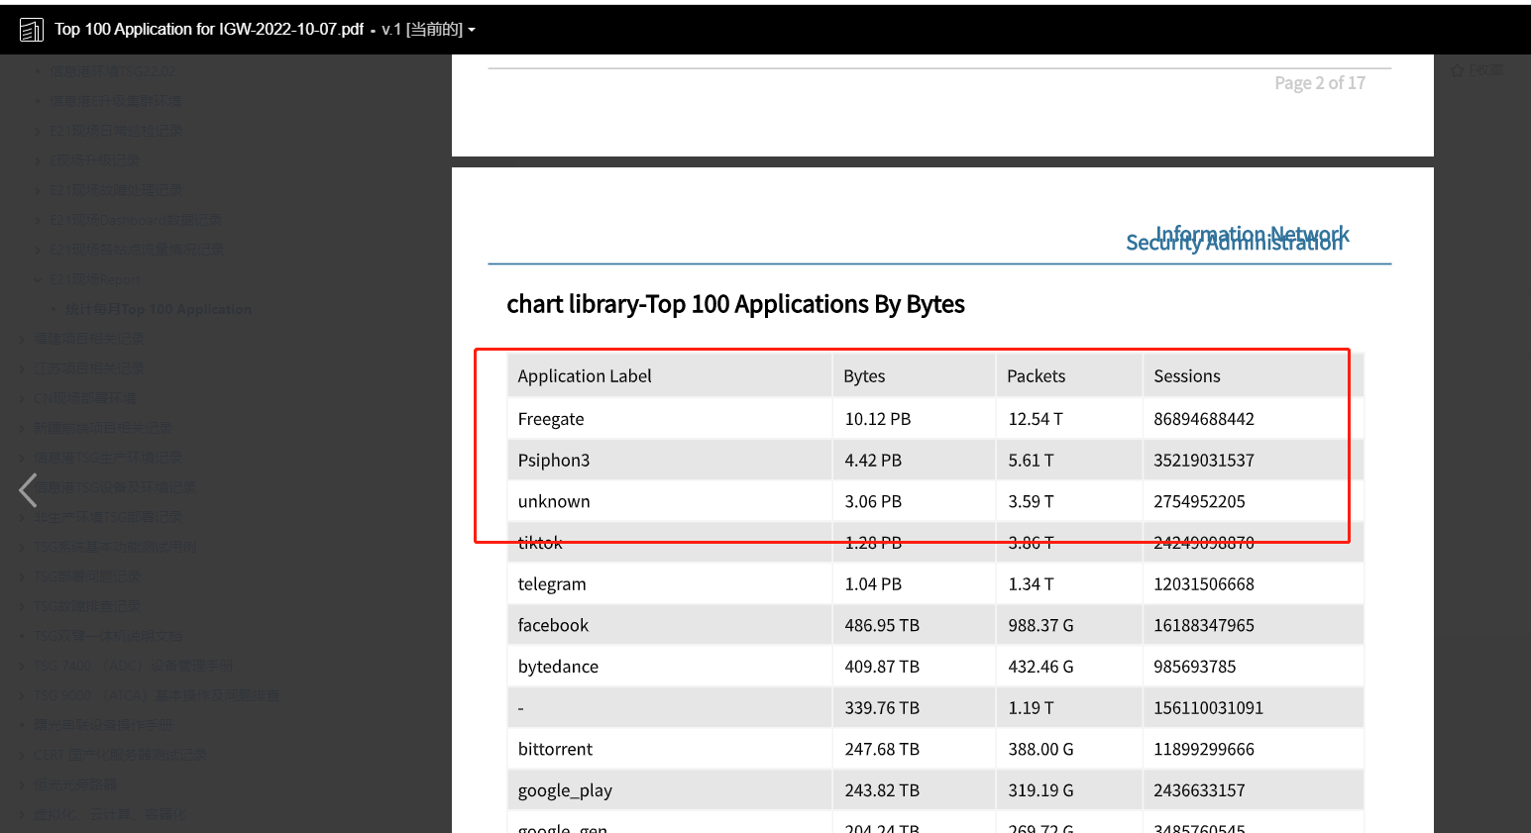Expand the E21现场日常巡检记录 tree node
Screen dimensions: 1531x833
tap(38, 131)
